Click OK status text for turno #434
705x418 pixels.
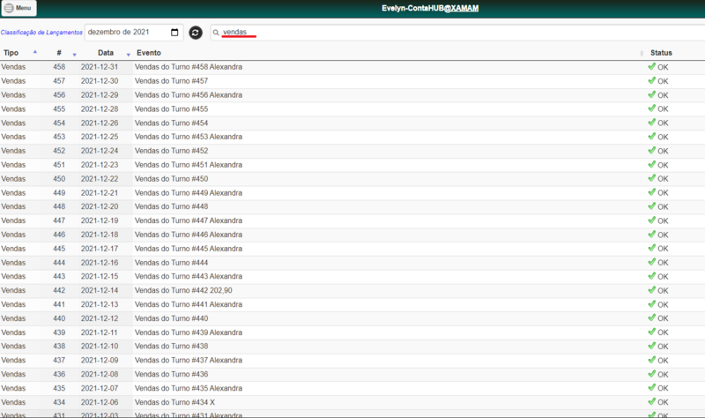point(663,402)
